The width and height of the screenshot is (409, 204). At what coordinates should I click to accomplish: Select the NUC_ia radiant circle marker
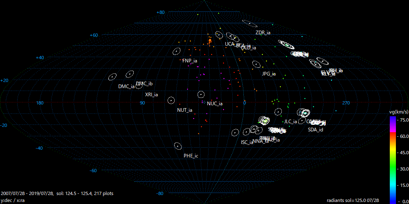pos(201,95)
